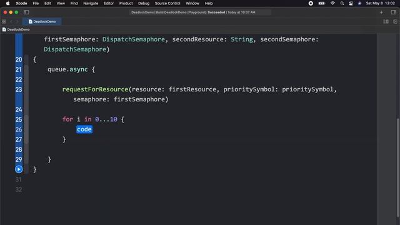Open the Navigate menu
This screenshot has height=225, width=400.
tap(91, 3)
